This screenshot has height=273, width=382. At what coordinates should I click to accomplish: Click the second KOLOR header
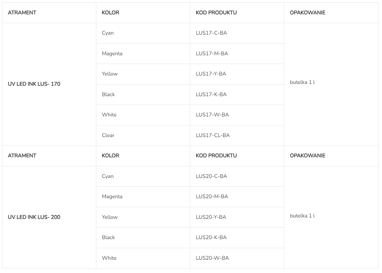tap(110, 156)
